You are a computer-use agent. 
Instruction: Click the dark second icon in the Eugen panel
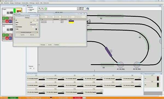point(11,13)
